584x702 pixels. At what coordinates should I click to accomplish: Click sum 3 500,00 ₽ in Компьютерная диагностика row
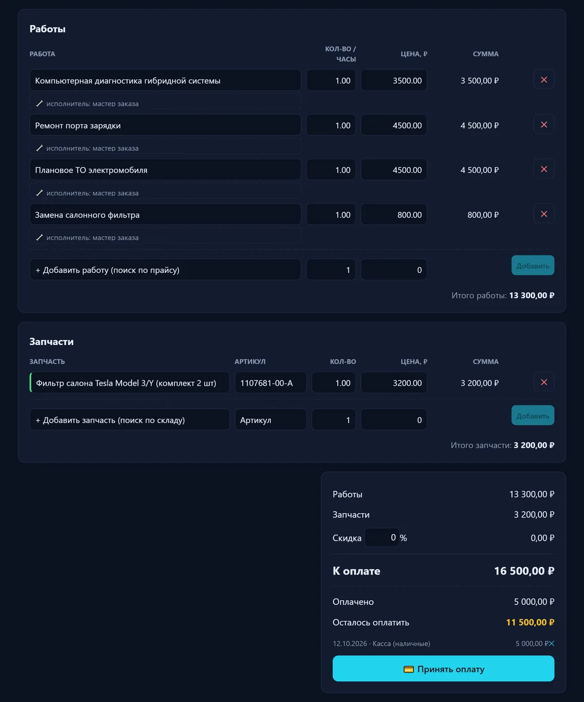point(479,81)
